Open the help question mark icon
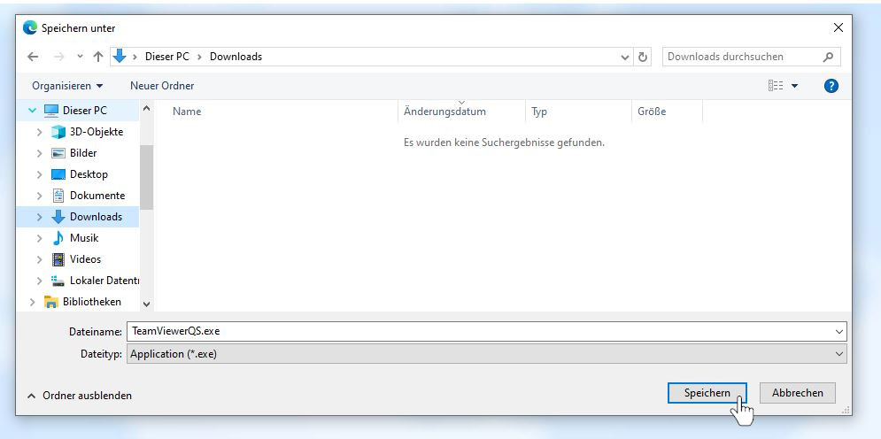 pyautogui.click(x=831, y=86)
